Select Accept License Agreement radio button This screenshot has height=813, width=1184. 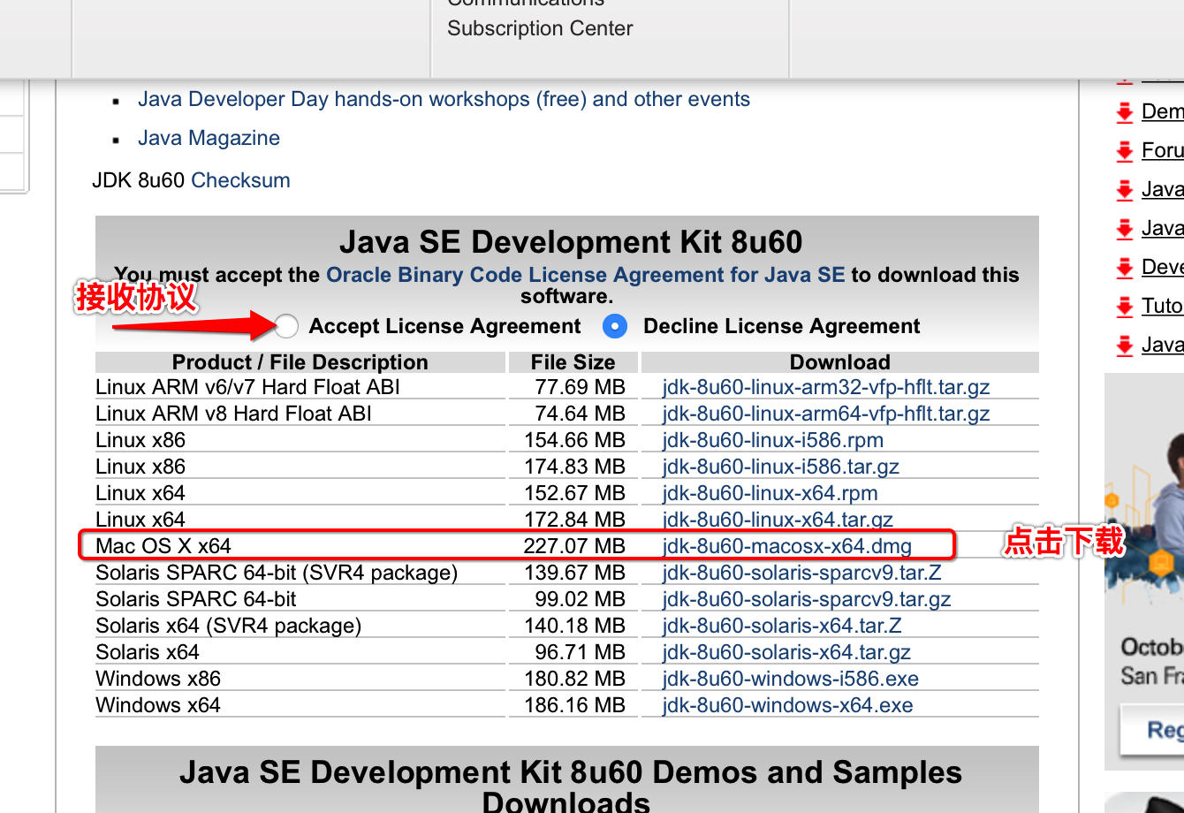point(286,326)
